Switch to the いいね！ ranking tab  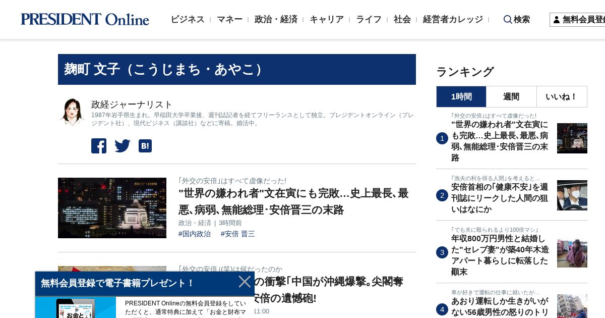(x=562, y=96)
